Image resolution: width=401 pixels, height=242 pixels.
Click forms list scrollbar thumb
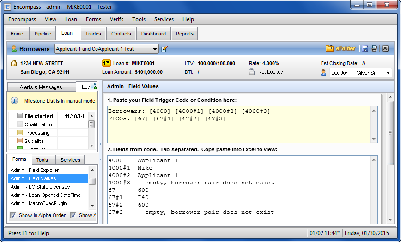pos(92,181)
